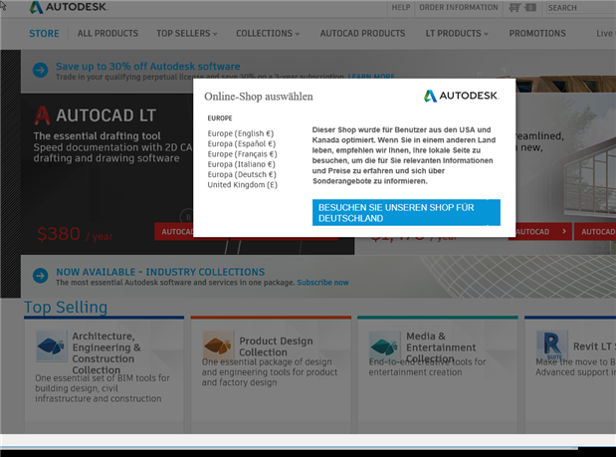The height and width of the screenshot is (457, 616).
Task: Select Europa (Deutsch €) shop
Action: (242, 174)
